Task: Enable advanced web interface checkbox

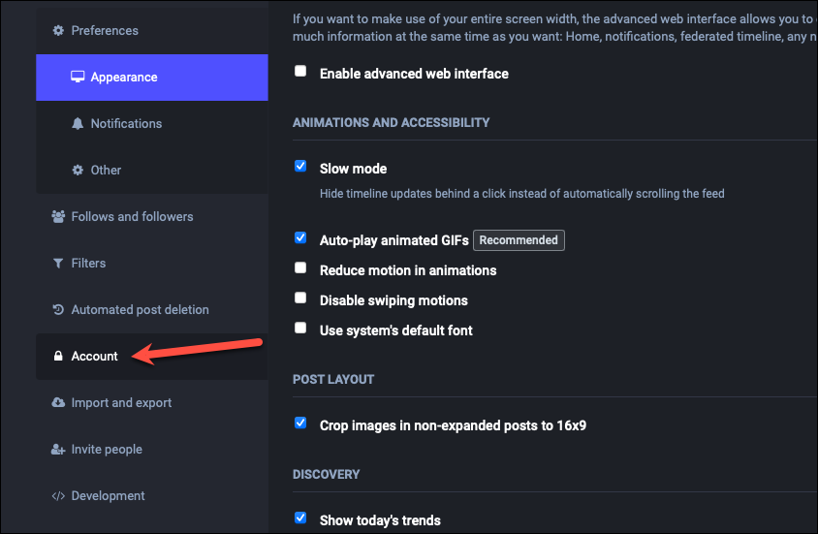Action: coord(300,71)
